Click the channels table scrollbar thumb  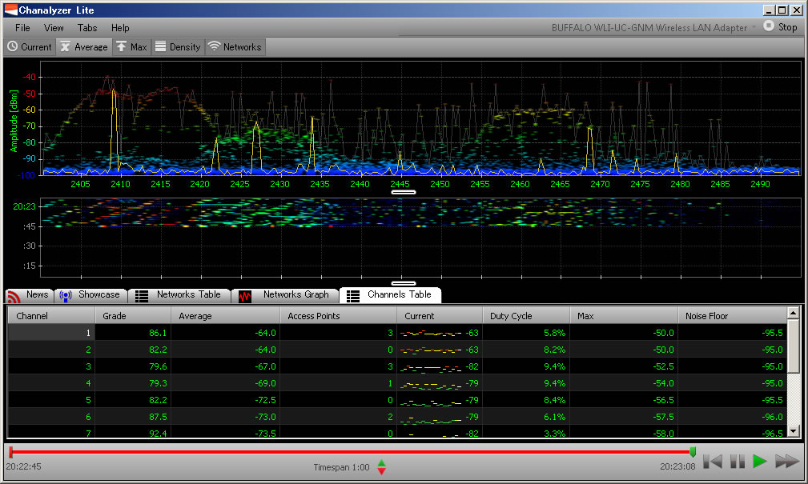pos(793,345)
